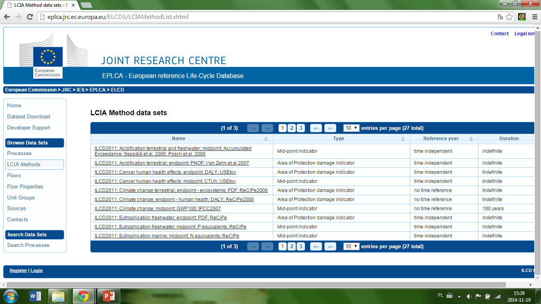Click the browser Forward arrow
This screenshot has height=304, width=541.
coord(18,17)
